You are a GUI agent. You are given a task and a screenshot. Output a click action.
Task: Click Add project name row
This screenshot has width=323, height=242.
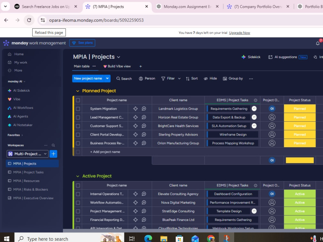pos(105,152)
